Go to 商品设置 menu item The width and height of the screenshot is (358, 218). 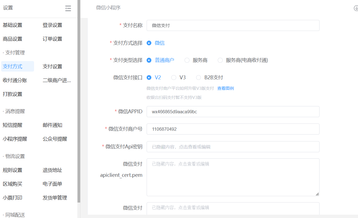pos(12,39)
